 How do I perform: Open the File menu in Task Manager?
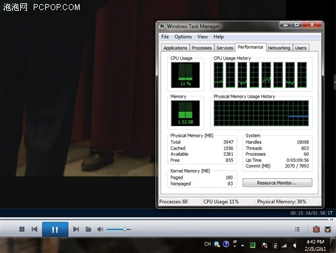pos(165,36)
